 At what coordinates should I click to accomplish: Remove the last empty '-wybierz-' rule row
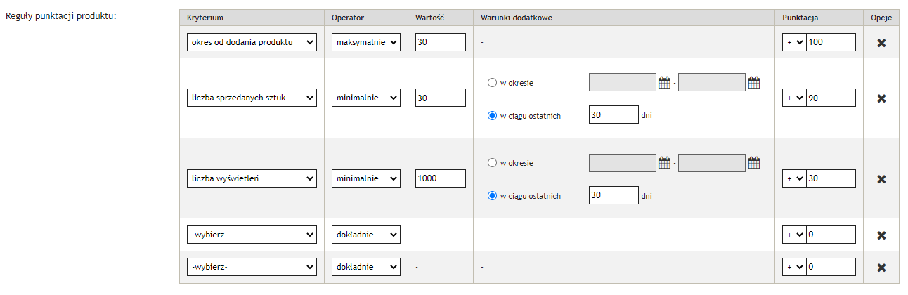point(881,268)
